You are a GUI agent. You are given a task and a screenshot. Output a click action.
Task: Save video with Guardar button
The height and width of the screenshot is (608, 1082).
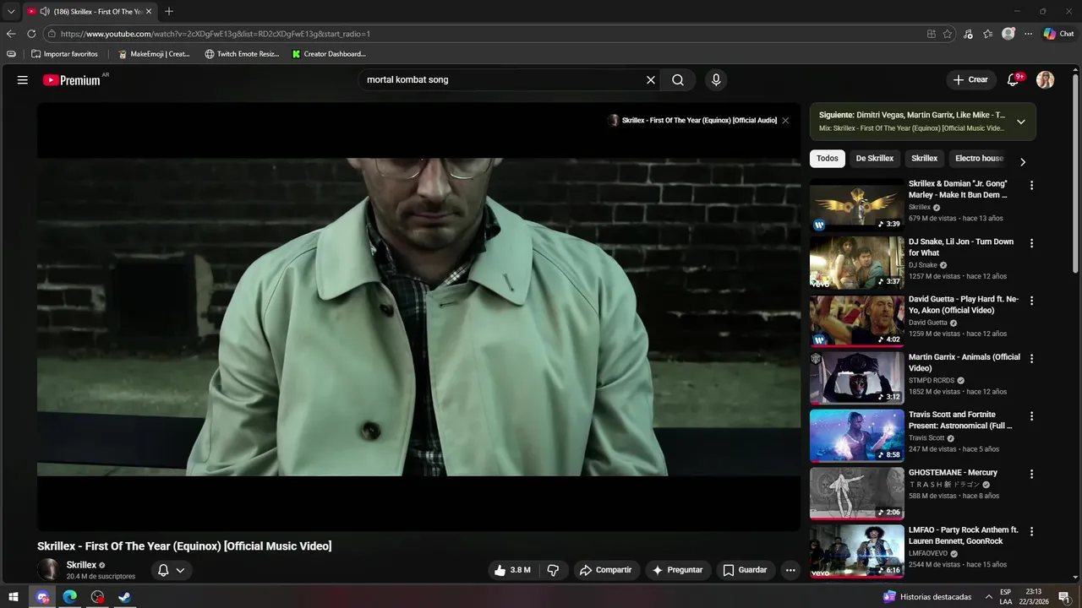pyautogui.click(x=745, y=570)
